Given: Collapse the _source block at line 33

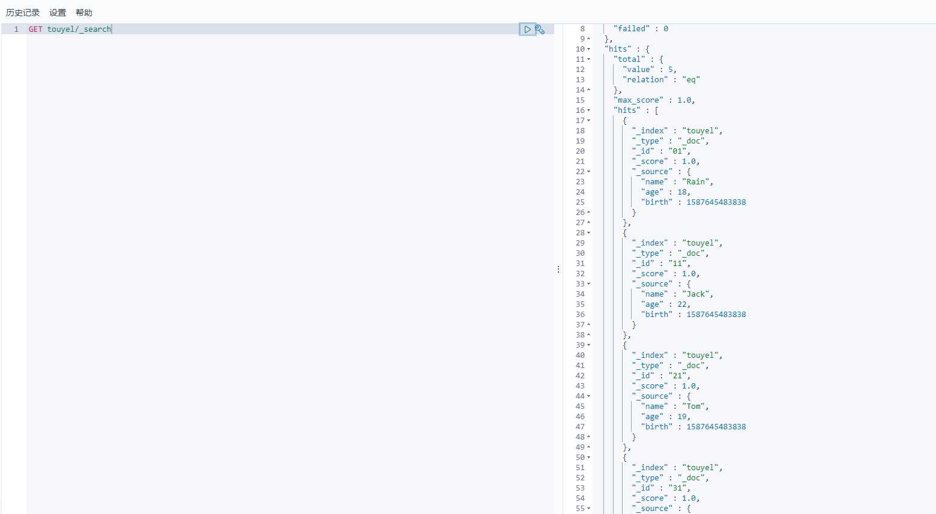Looking at the screenshot, I should pyautogui.click(x=589, y=284).
